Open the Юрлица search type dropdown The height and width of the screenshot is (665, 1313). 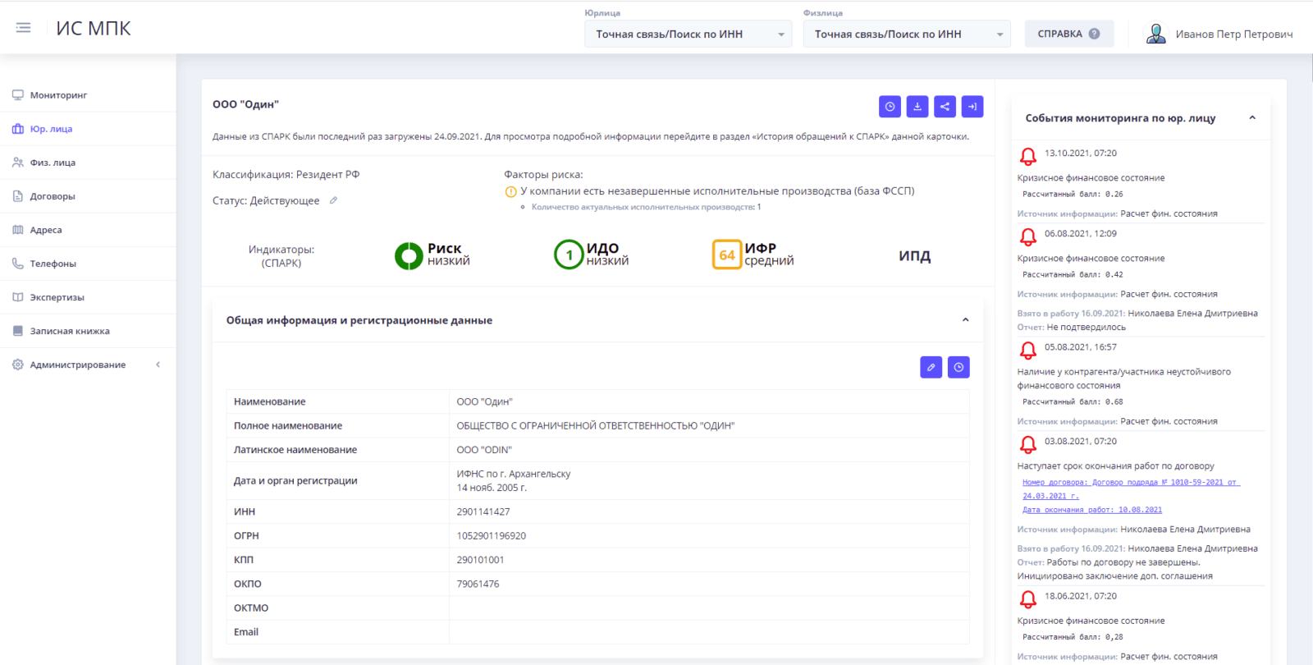[688, 34]
